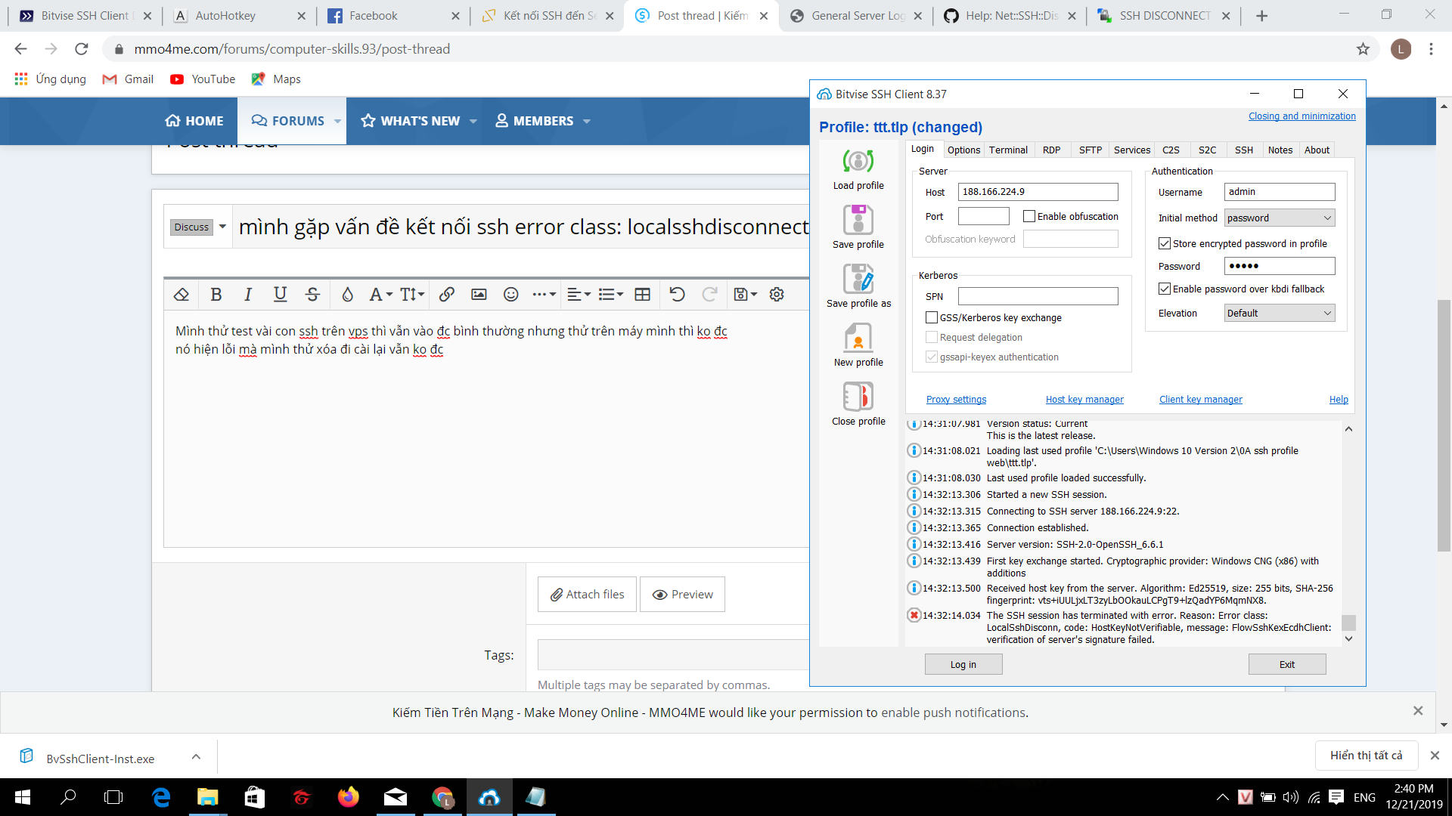The width and height of the screenshot is (1452, 816).
Task: Click the Attach files button
Action: [587, 595]
